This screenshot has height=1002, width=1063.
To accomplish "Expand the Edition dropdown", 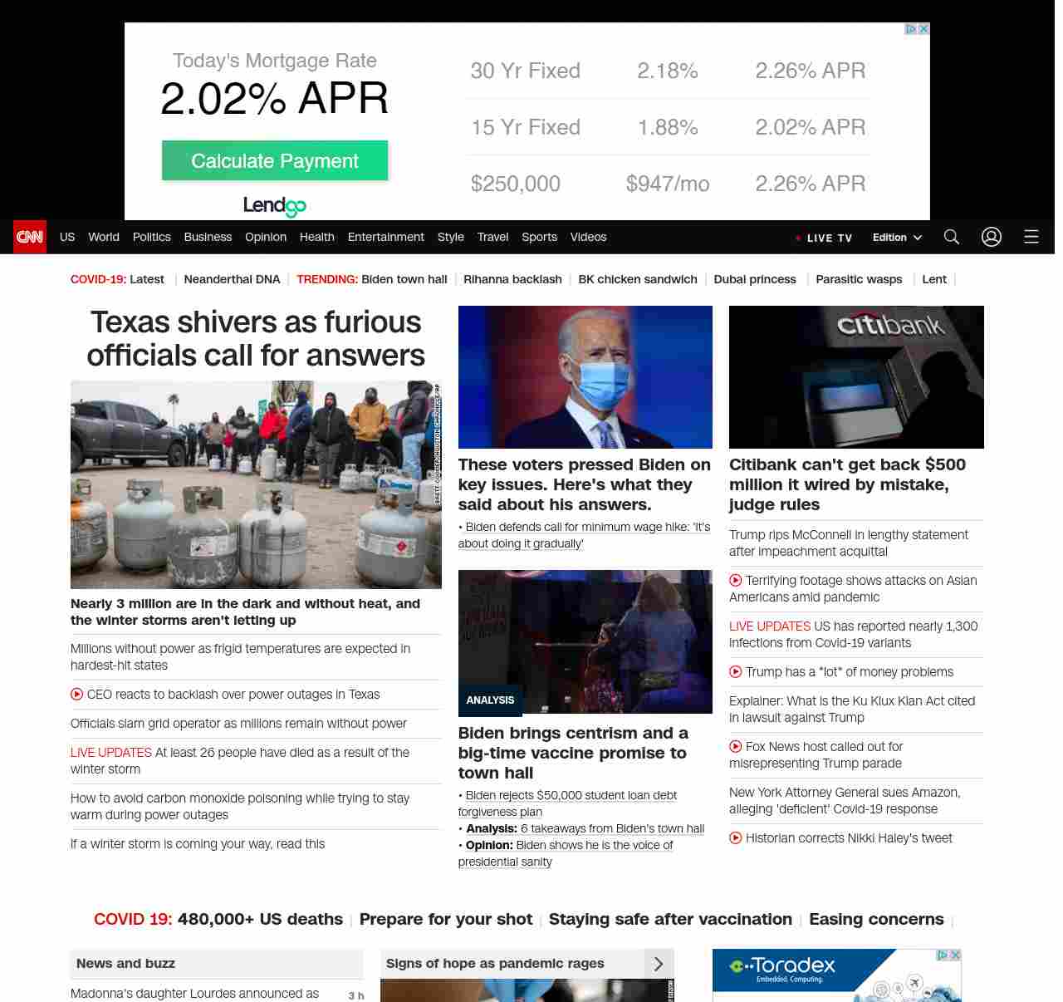I will pos(897,238).
